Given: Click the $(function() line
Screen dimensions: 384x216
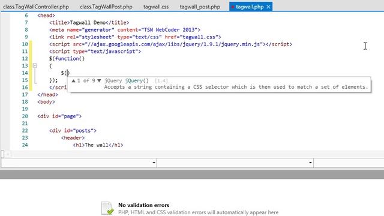Looking at the screenshot, I should click(67, 59).
